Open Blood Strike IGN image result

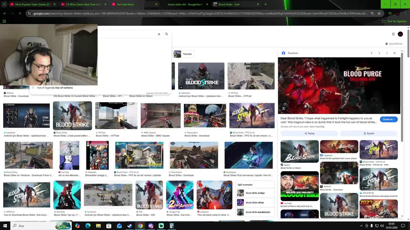[x=149, y=195]
